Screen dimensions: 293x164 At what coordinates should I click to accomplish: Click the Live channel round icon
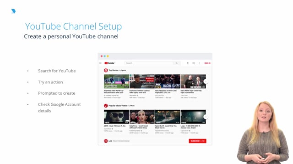tap(106, 141)
